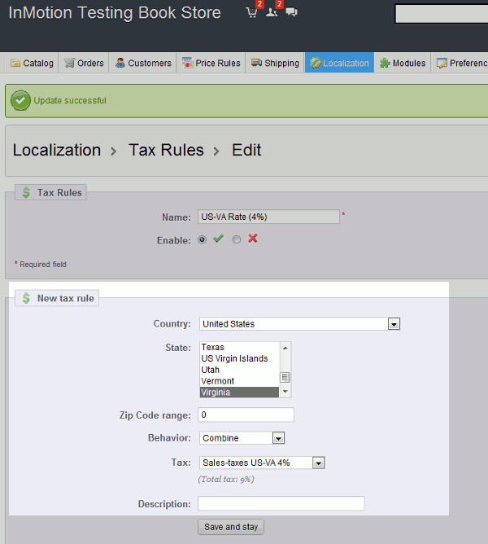The width and height of the screenshot is (488, 544).
Task: Switch to the Modules tab
Action: [x=403, y=63]
